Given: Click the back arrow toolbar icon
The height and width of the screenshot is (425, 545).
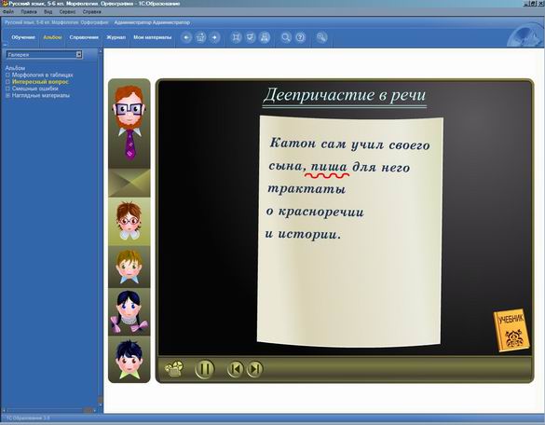Looking at the screenshot, I should coord(186,37).
